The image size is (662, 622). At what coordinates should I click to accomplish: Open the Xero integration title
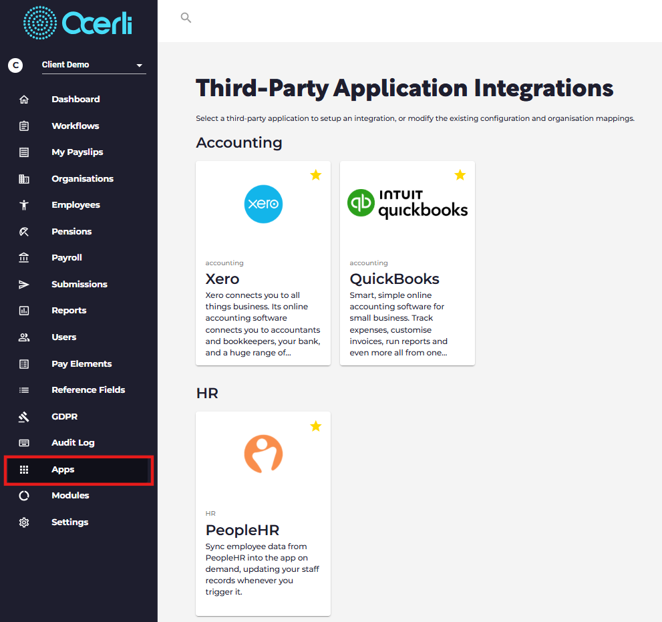[x=222, y=279]
